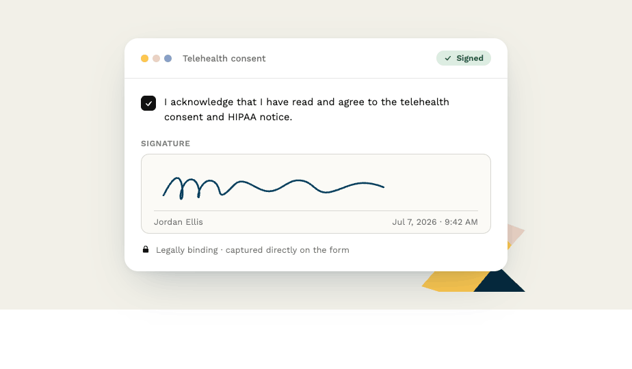Uncheck the telehealth consent acknowledgment checkbox
Screen dimensions: 632x369
(148, 103)
